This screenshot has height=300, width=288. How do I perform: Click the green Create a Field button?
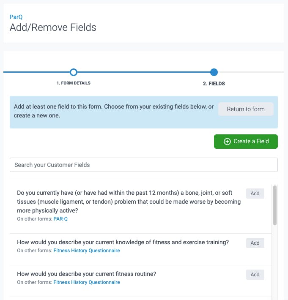(246, 142)
